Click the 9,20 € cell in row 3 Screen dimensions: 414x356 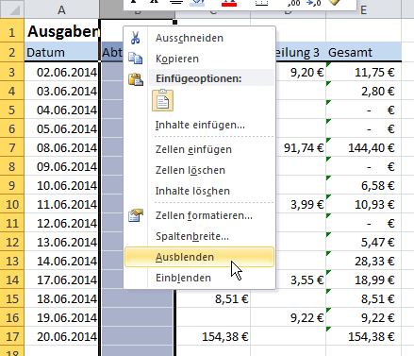tap(301, 72)
